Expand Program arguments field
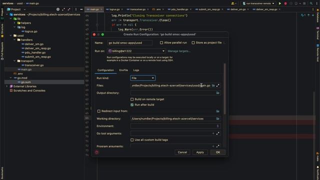The width and height of the screenshot is (320, 180). (218, 146)
